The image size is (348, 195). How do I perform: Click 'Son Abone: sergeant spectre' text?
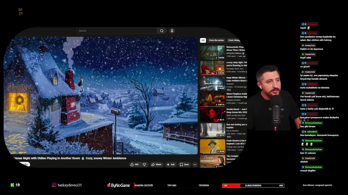tap(318, 185)
